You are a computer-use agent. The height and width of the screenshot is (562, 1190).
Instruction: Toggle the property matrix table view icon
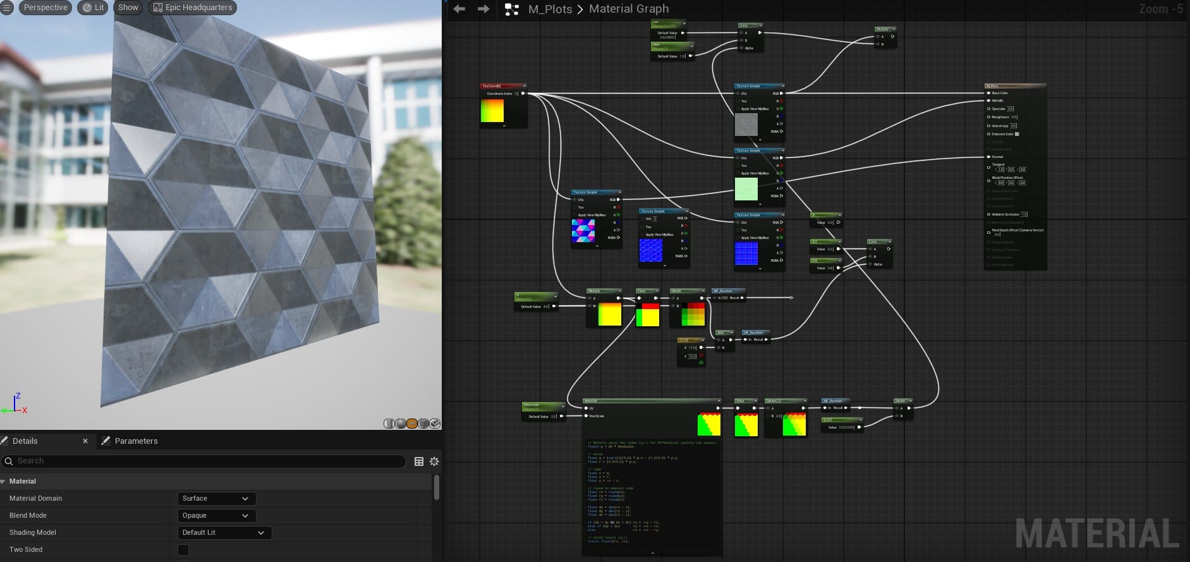click(418, 461)
